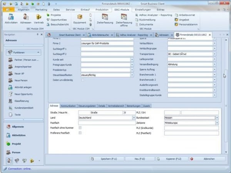Open Personalstamm in ribbon
The width and height of the screenshot is (231, 173).
pyautogui.click(x=186, y=24)
